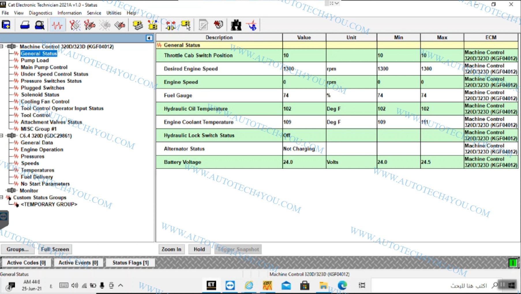Select Pump Load in the tree

point(35,60)
